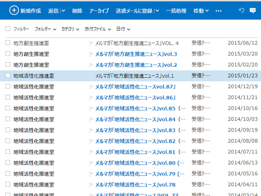Open email メルマガ「地域活性化ニュースvol.87」
This screenshot has width=261, height=196.
click(135, 87)
